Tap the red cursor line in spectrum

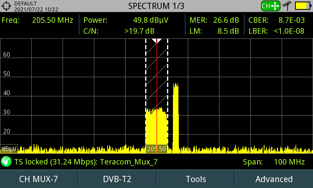tap(157, 96)
